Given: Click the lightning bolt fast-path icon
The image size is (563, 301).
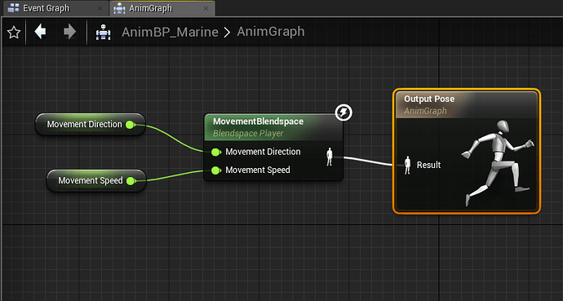Looking at the screenshot, I should (344, 113).
